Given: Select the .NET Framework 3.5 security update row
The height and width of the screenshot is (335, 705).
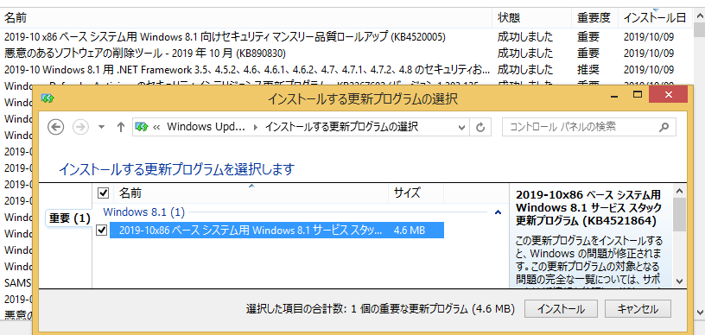Looking at the screenshot, I should click(x=346, y=70).
